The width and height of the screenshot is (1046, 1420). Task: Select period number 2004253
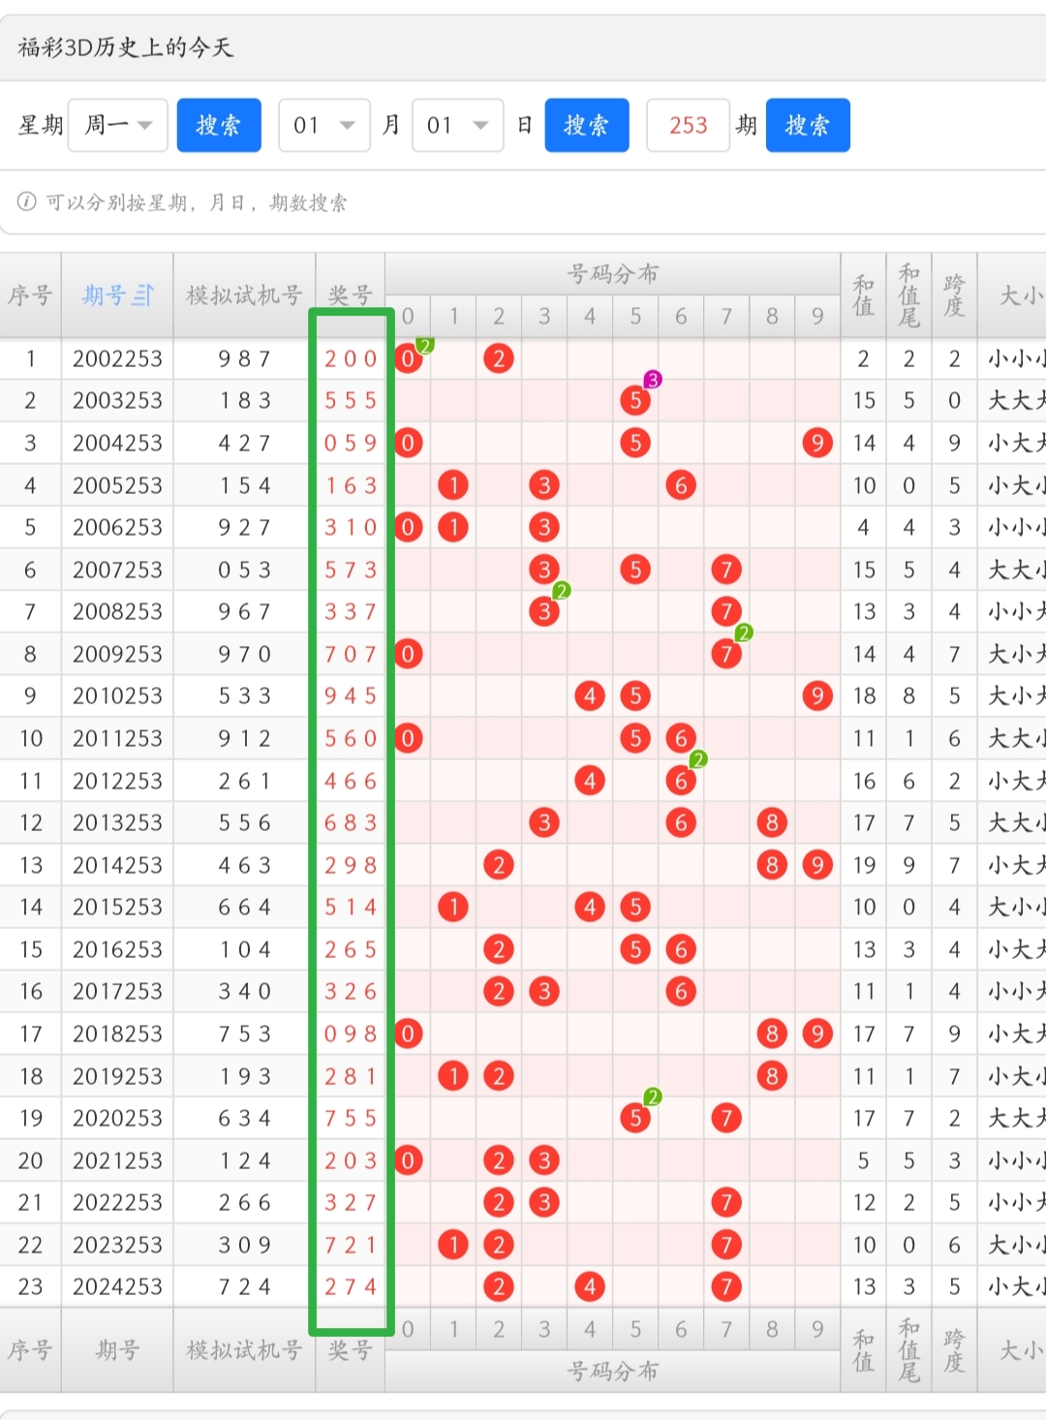pos(117,443)
